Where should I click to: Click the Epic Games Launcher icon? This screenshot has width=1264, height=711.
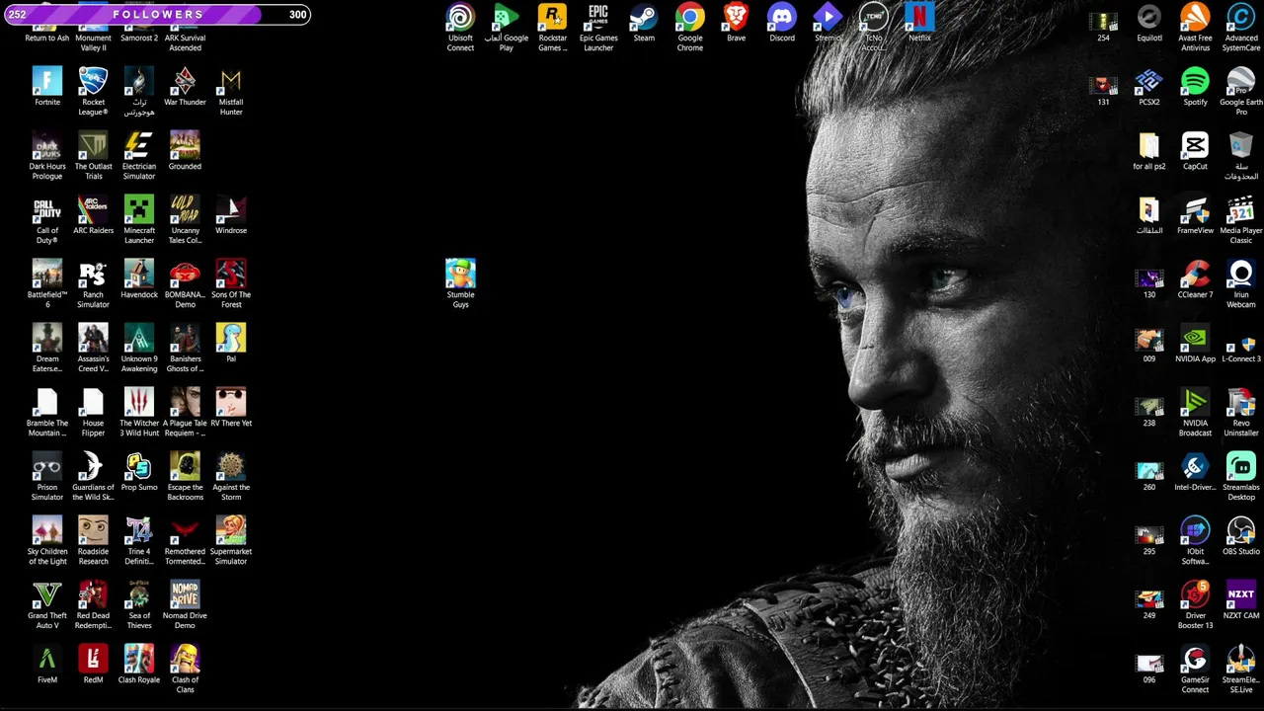[598, 17]
